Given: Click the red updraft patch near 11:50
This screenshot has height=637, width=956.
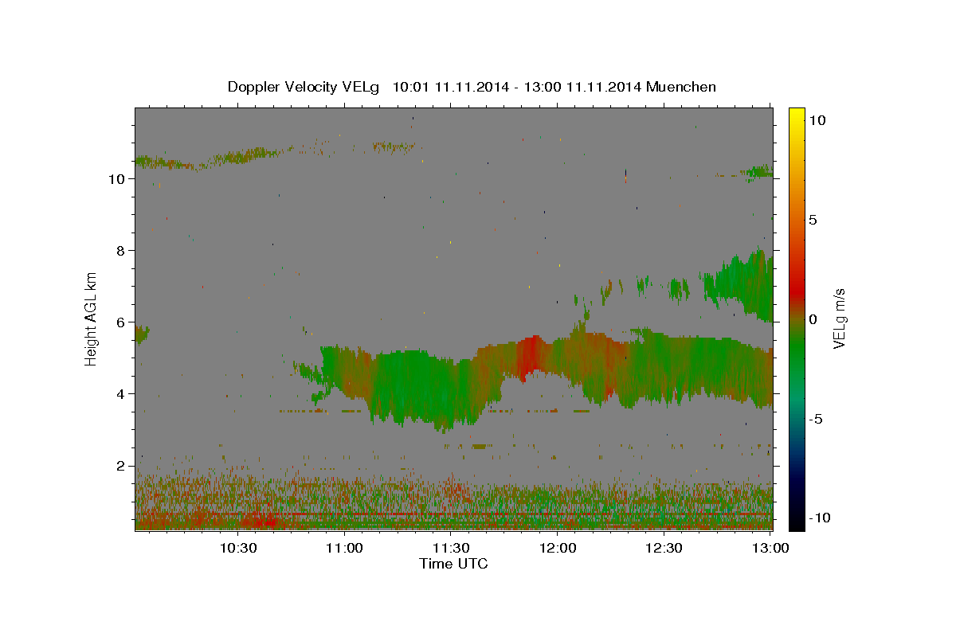Looking at the screenshot, I should [527, 357].
